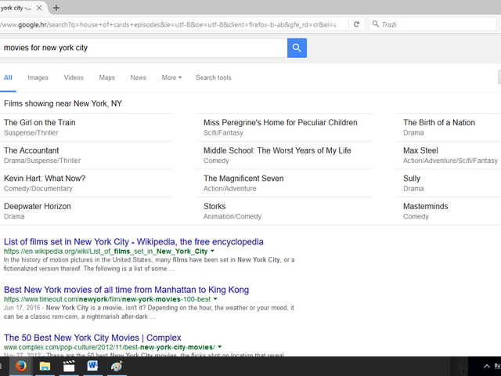Viewport: 501px width, 376px height.
Task: Click the Traži browser search field
Action: pyautogui.click(x=433, y=24)
